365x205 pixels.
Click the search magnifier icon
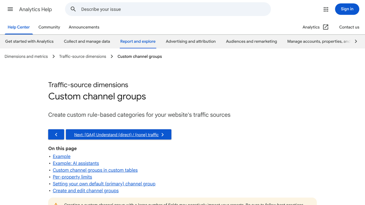coord(73,9)
